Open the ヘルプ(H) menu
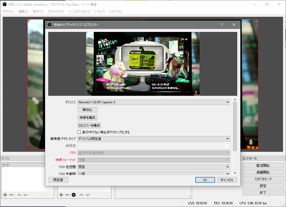 pos(115,11)
